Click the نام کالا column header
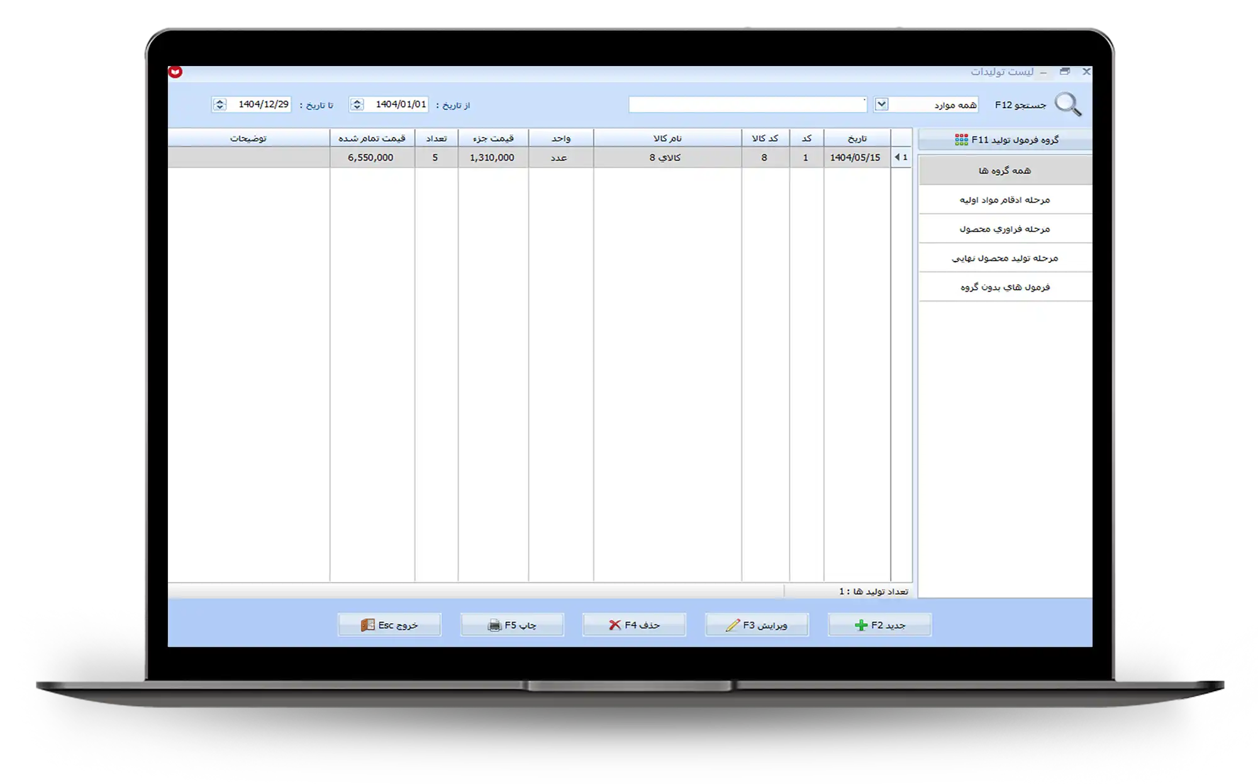This screenshot has width=1258, height=784. click(x=667, y=138)
